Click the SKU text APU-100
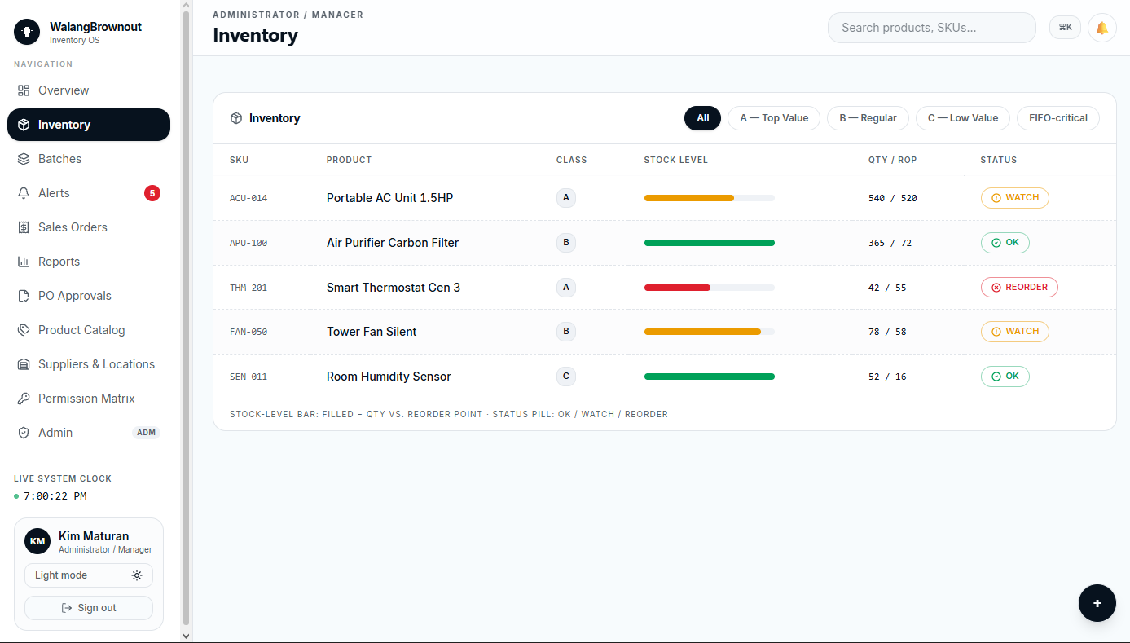The image size is (1130, 643). click(x=248, y=243)
